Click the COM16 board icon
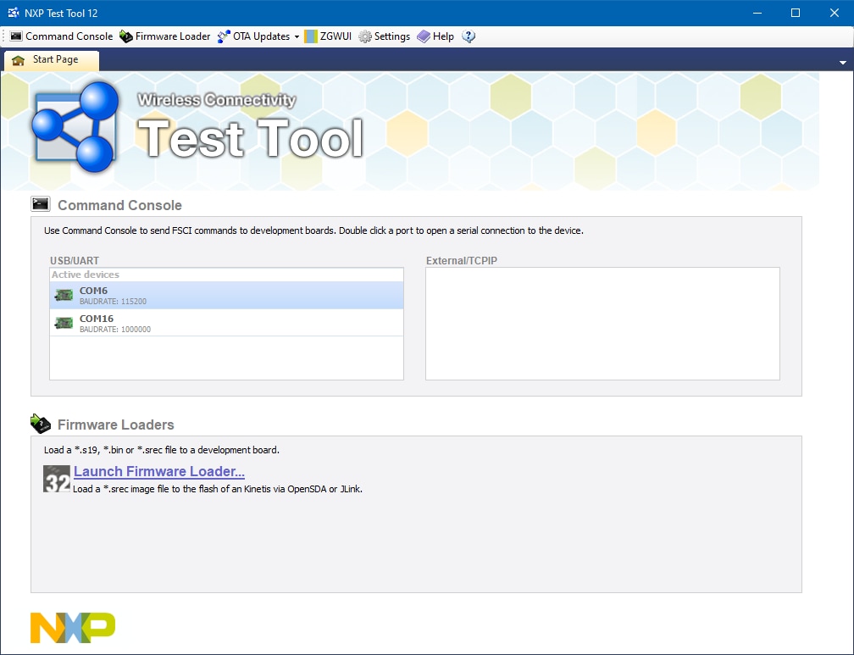Screen dimensions: 854x655 pos(64,324)
